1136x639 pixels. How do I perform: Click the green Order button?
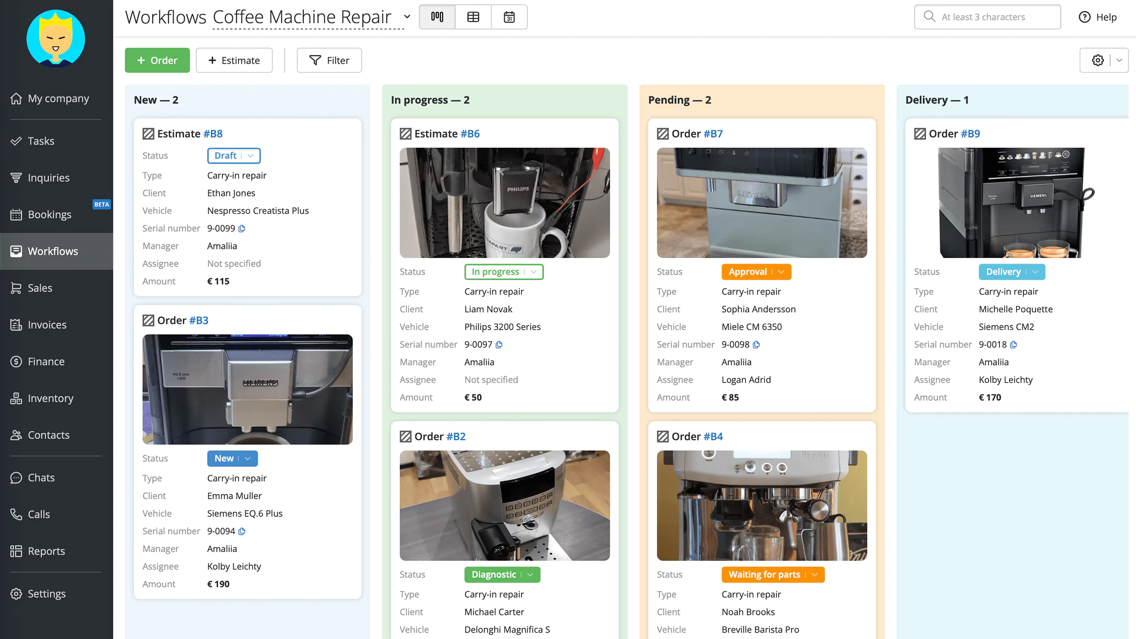(x=157, y=60)
